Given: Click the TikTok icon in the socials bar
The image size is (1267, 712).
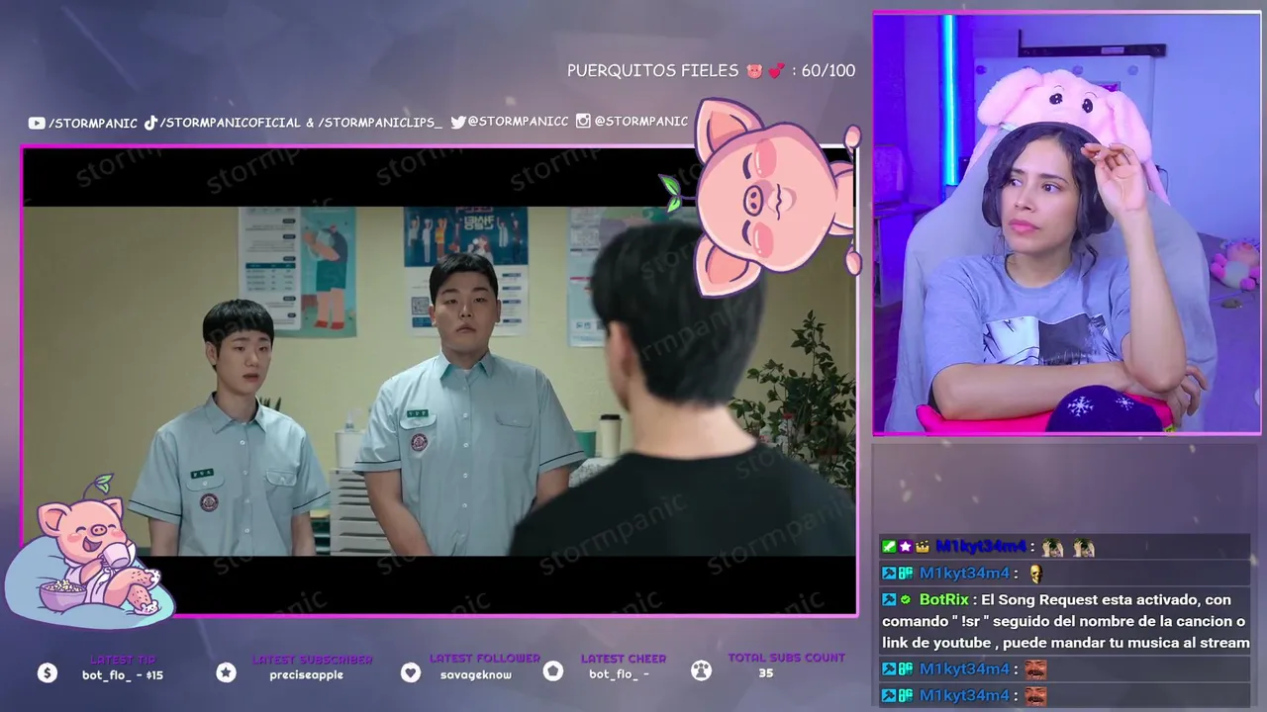Looking at the screenshot, I should [151, 123].
